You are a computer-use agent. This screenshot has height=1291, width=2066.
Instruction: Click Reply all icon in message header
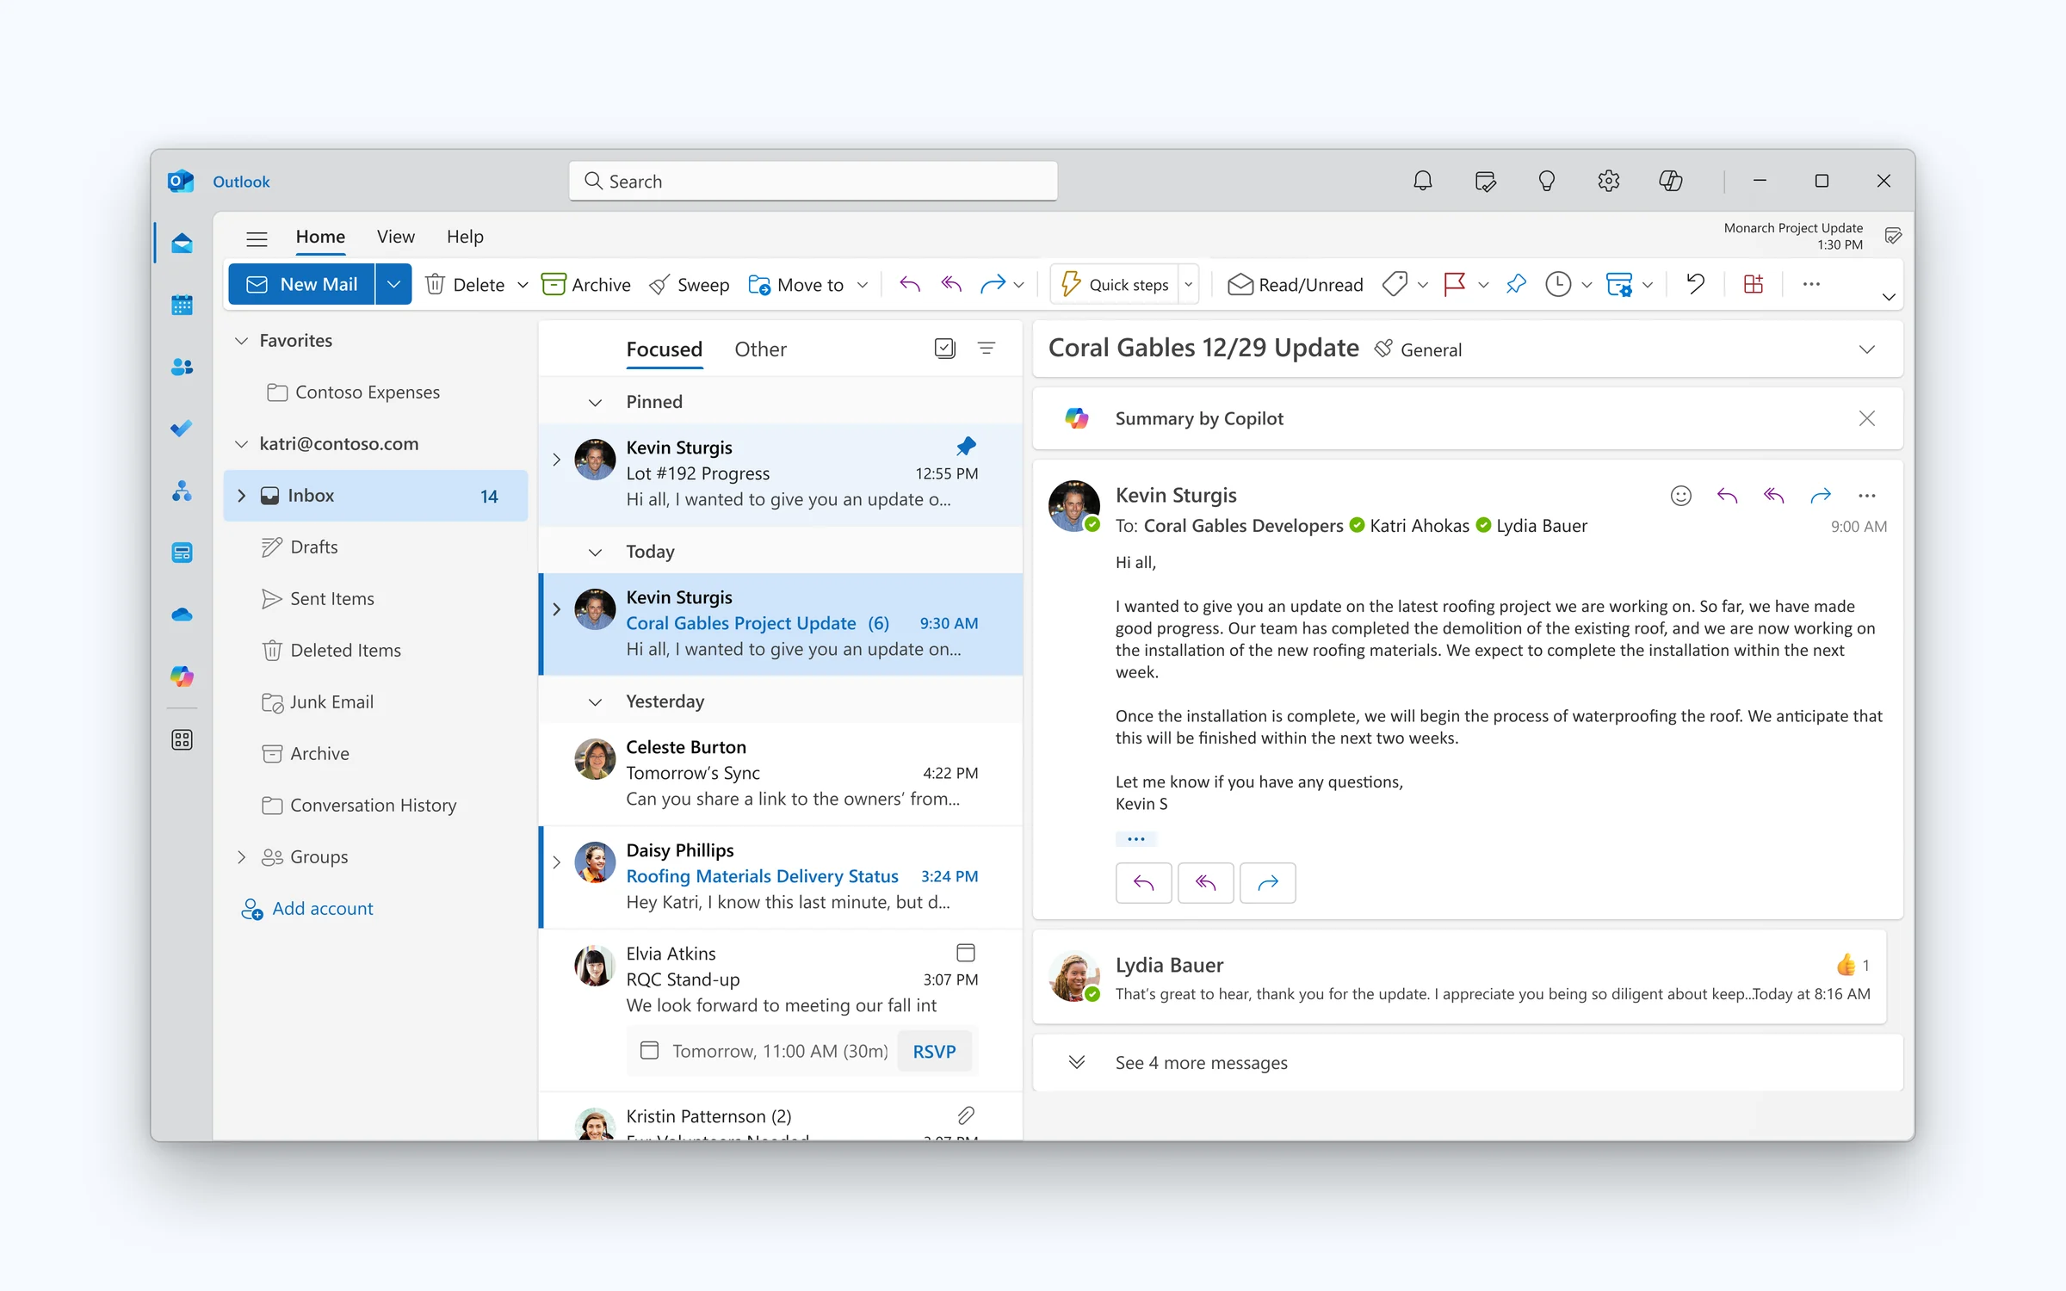pyautogui.click(x=1773, y=496)
